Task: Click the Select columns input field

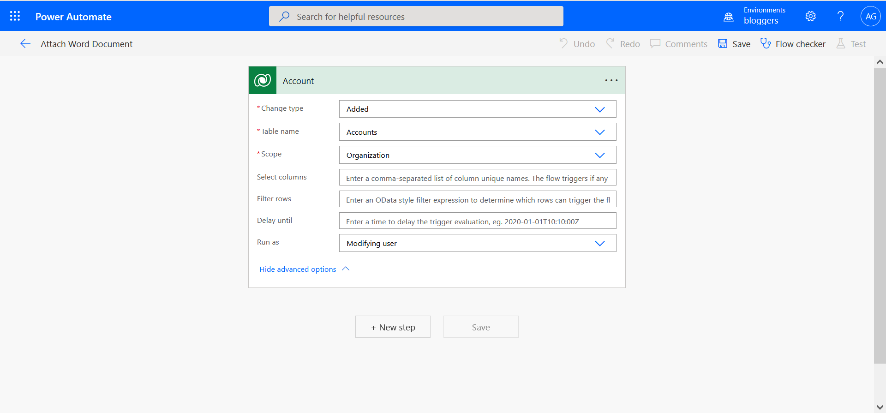Action: (478, 178)
